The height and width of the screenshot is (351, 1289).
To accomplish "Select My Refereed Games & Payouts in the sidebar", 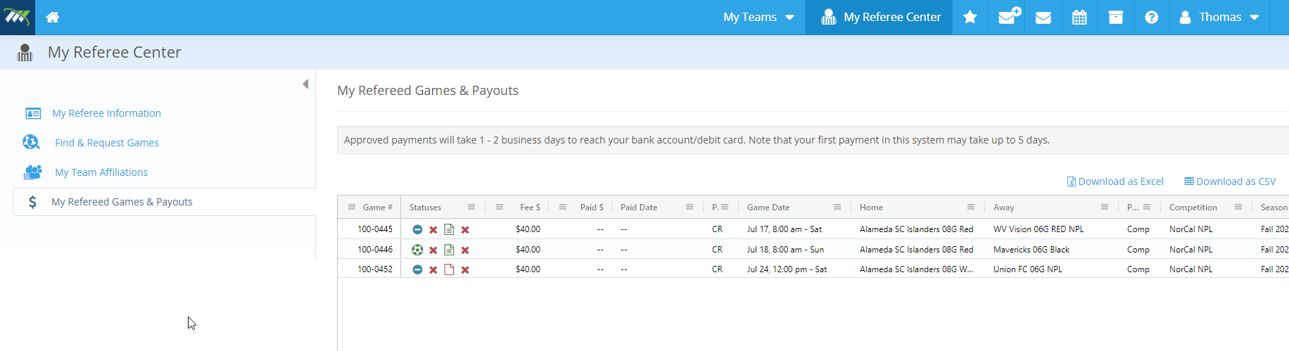I will [122, 202].
